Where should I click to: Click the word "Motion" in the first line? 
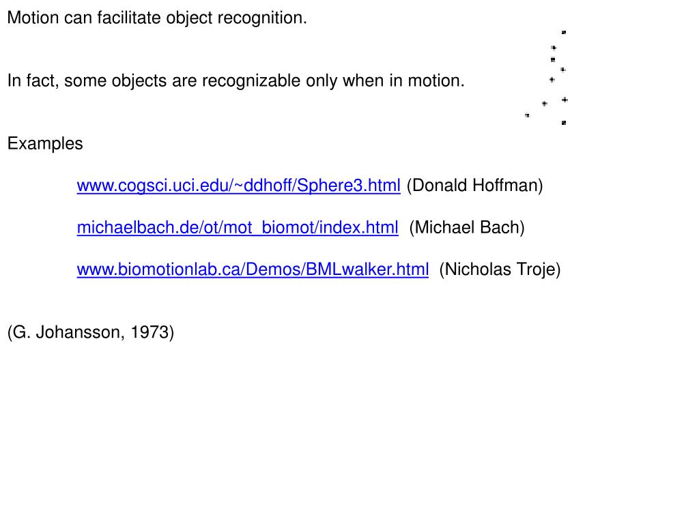tap(32, 18)
